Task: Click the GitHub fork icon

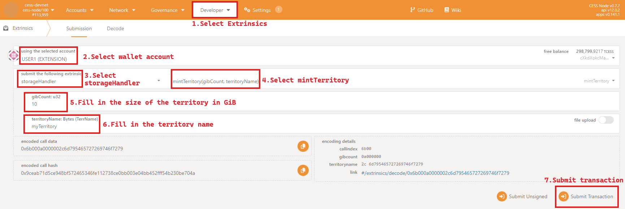Action: point(413,10)
